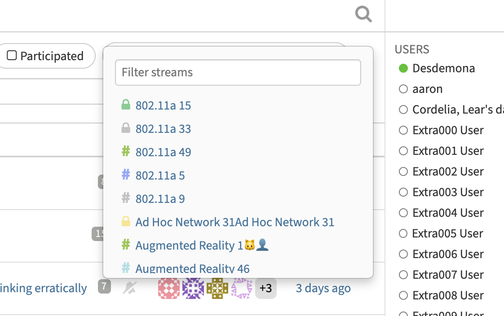Unmute the topic via the slashed mute icon

(x=129, y=288)
